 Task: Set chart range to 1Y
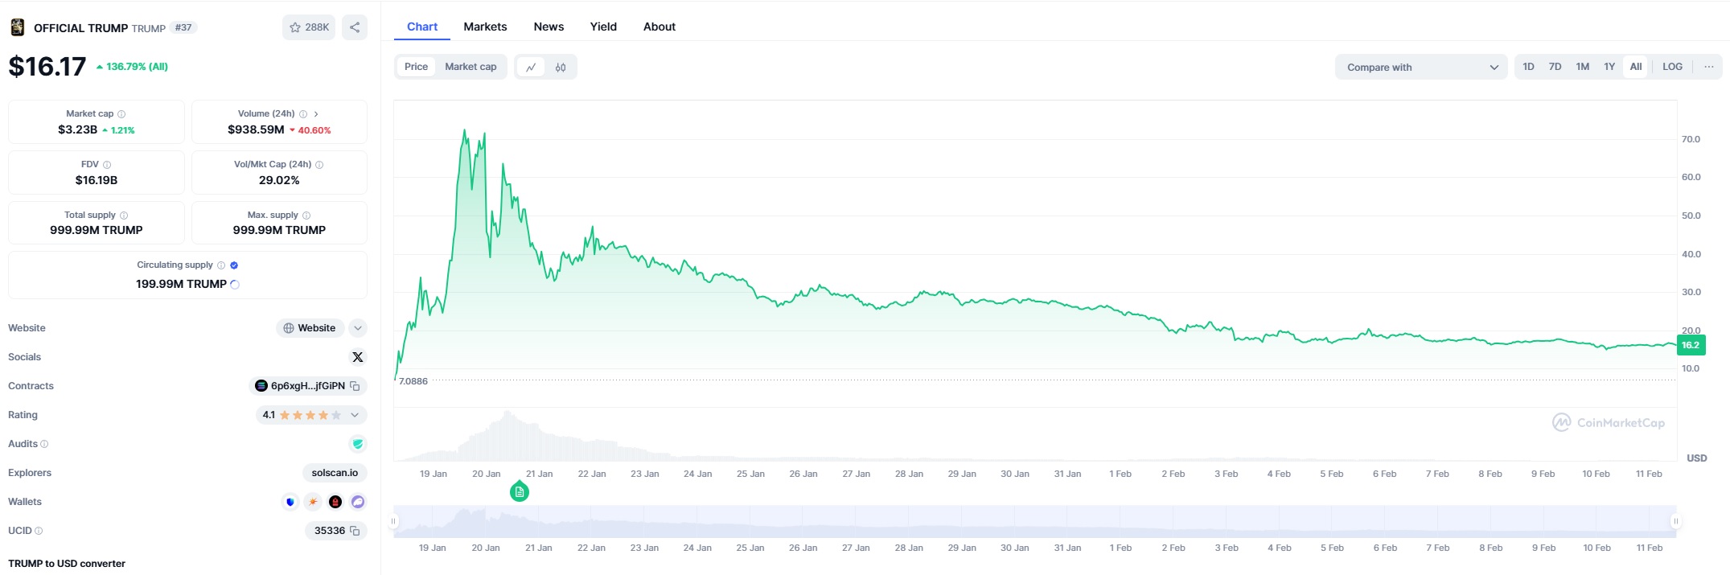coord(1609,67)
